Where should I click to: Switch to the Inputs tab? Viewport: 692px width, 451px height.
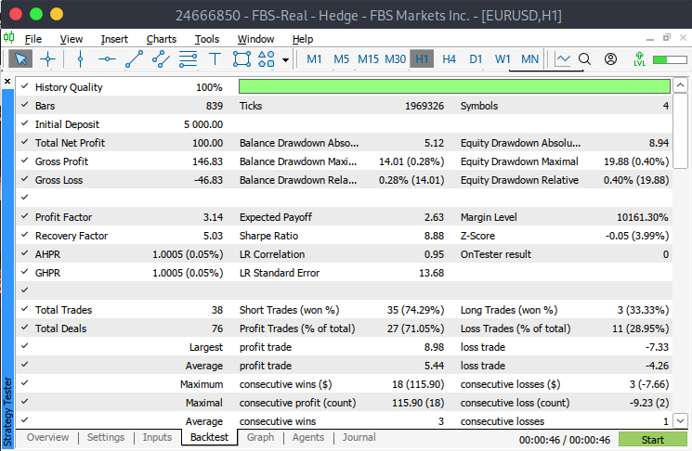[157, 437]
